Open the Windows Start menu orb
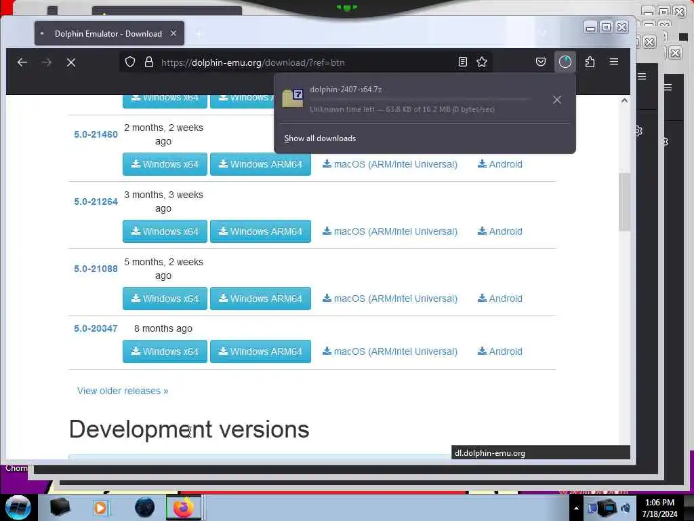 [18, 507]
